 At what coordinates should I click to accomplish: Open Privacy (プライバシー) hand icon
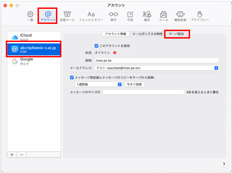(200, 16)
